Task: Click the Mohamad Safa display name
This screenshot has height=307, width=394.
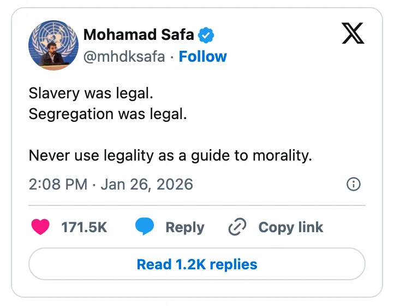Action: tap(139, 36)
